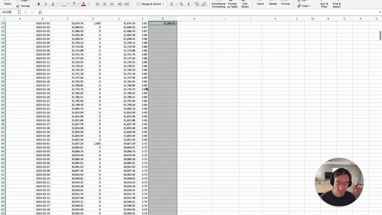Open Clear dropdown with eraser icon
The height and width of the screenshot is (215, 382).
pos(304,6)
